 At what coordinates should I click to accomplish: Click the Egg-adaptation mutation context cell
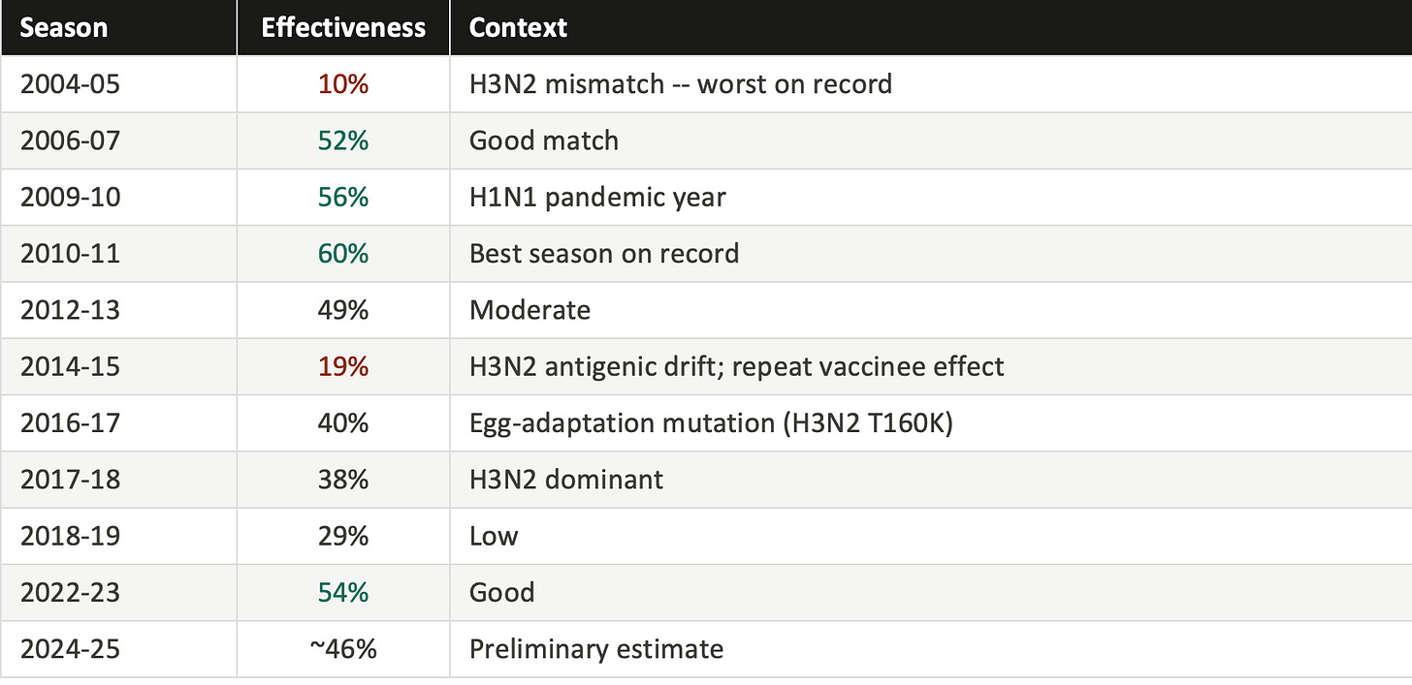931,422
